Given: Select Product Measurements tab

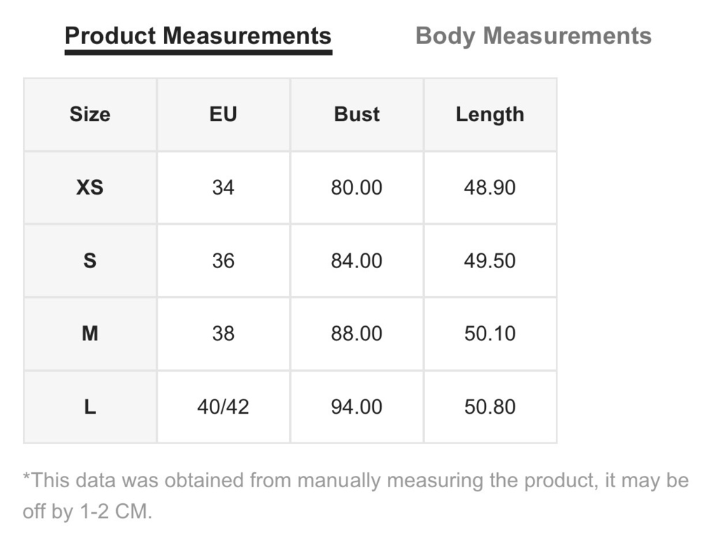Looking at the screenshot, I should [198, 36].
